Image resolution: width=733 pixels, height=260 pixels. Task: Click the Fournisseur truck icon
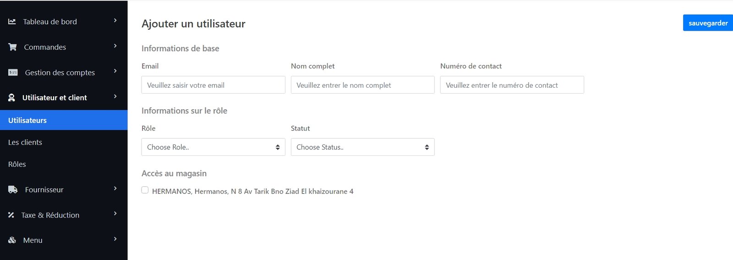13,190
